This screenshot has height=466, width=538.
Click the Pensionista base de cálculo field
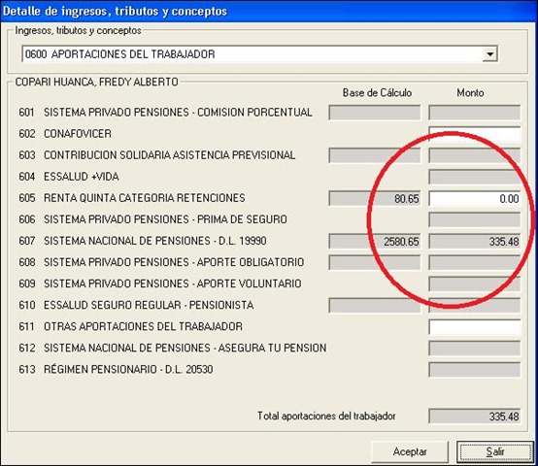[375, 306]
